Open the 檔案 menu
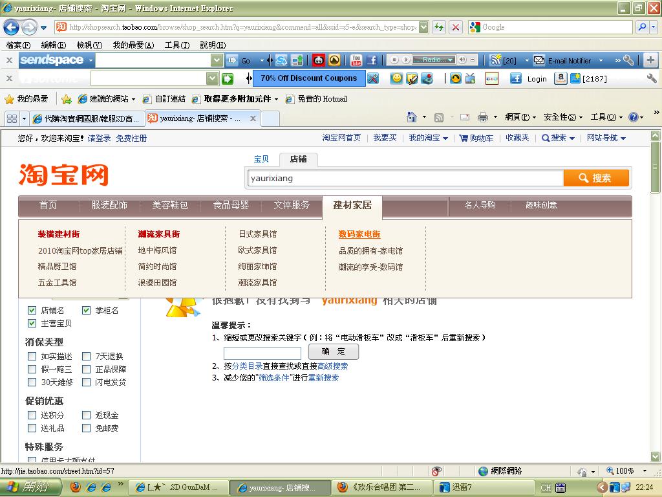The width and height of the screenshot is (662, 497). [19, 45]
